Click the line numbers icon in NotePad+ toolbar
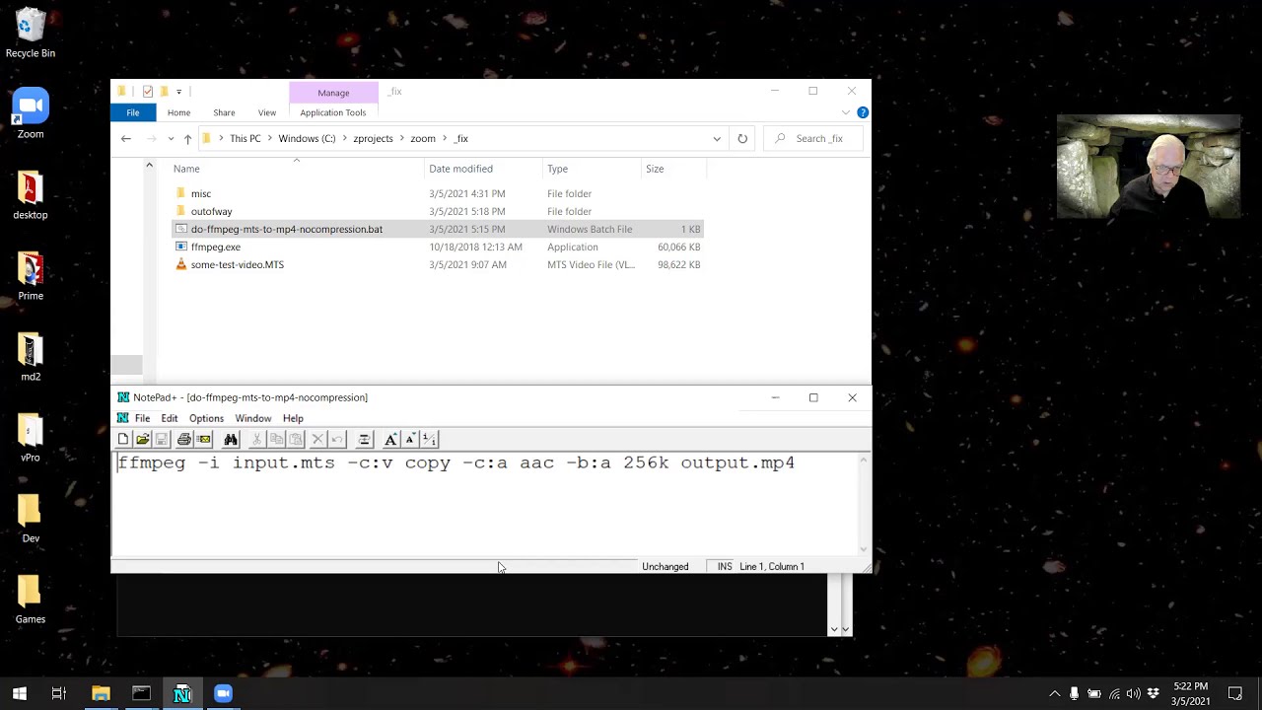This screenshot has height=710, width=1262. pos(430,439)
